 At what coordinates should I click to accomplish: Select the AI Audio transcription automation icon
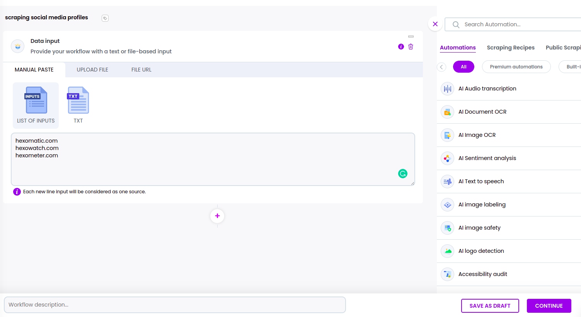[447, 89]
